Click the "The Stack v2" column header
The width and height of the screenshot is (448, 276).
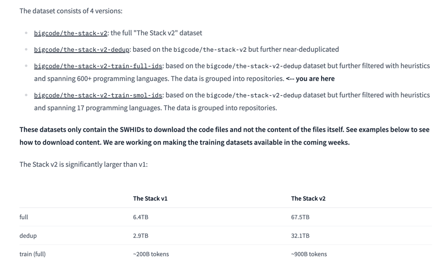tap(308, 199)
